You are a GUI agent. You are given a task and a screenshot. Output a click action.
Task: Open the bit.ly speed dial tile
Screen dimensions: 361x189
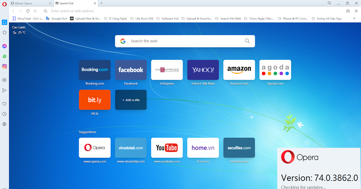coord(95,100)
